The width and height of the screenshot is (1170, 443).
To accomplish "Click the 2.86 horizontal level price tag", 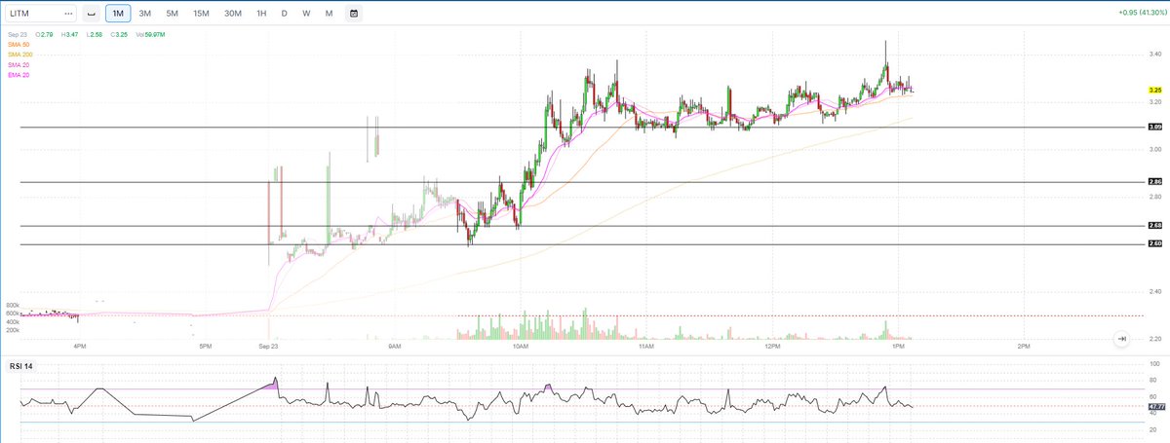I will pyautogui.click(x=1154, y=182).
